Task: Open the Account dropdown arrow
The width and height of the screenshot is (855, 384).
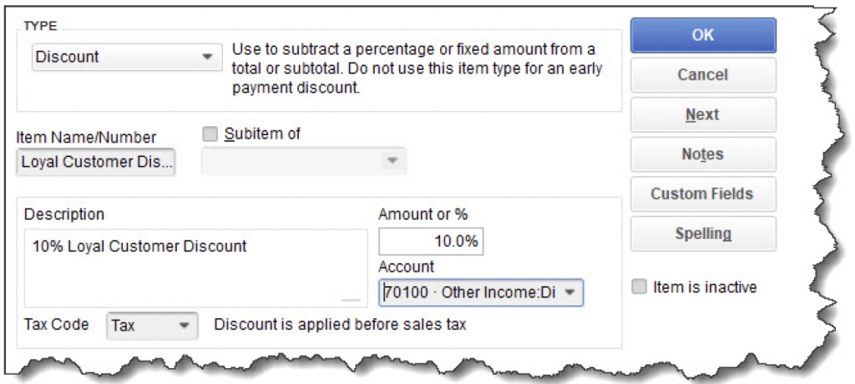Action: click(569, 293)
